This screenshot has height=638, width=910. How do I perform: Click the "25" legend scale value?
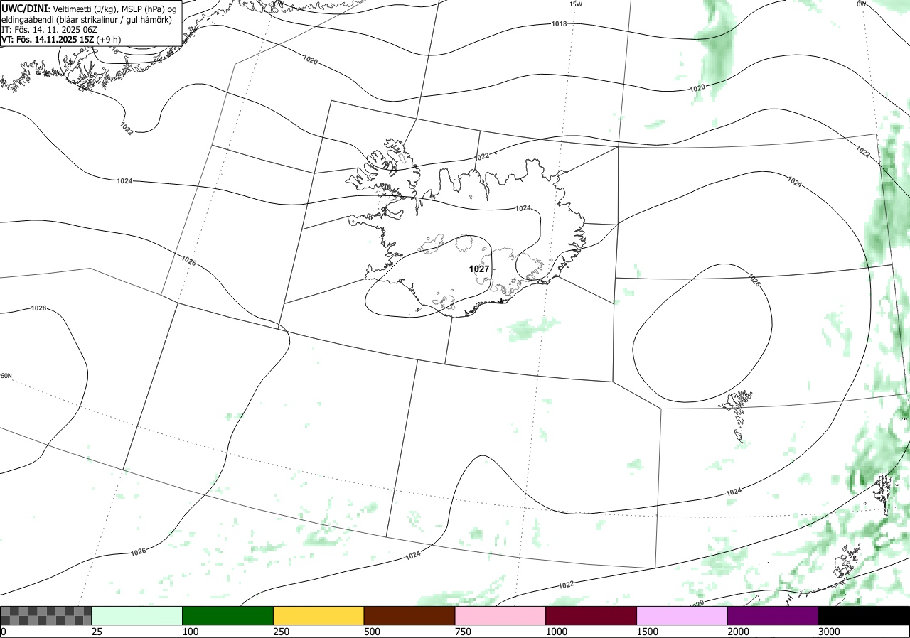(x=97, y=632)
